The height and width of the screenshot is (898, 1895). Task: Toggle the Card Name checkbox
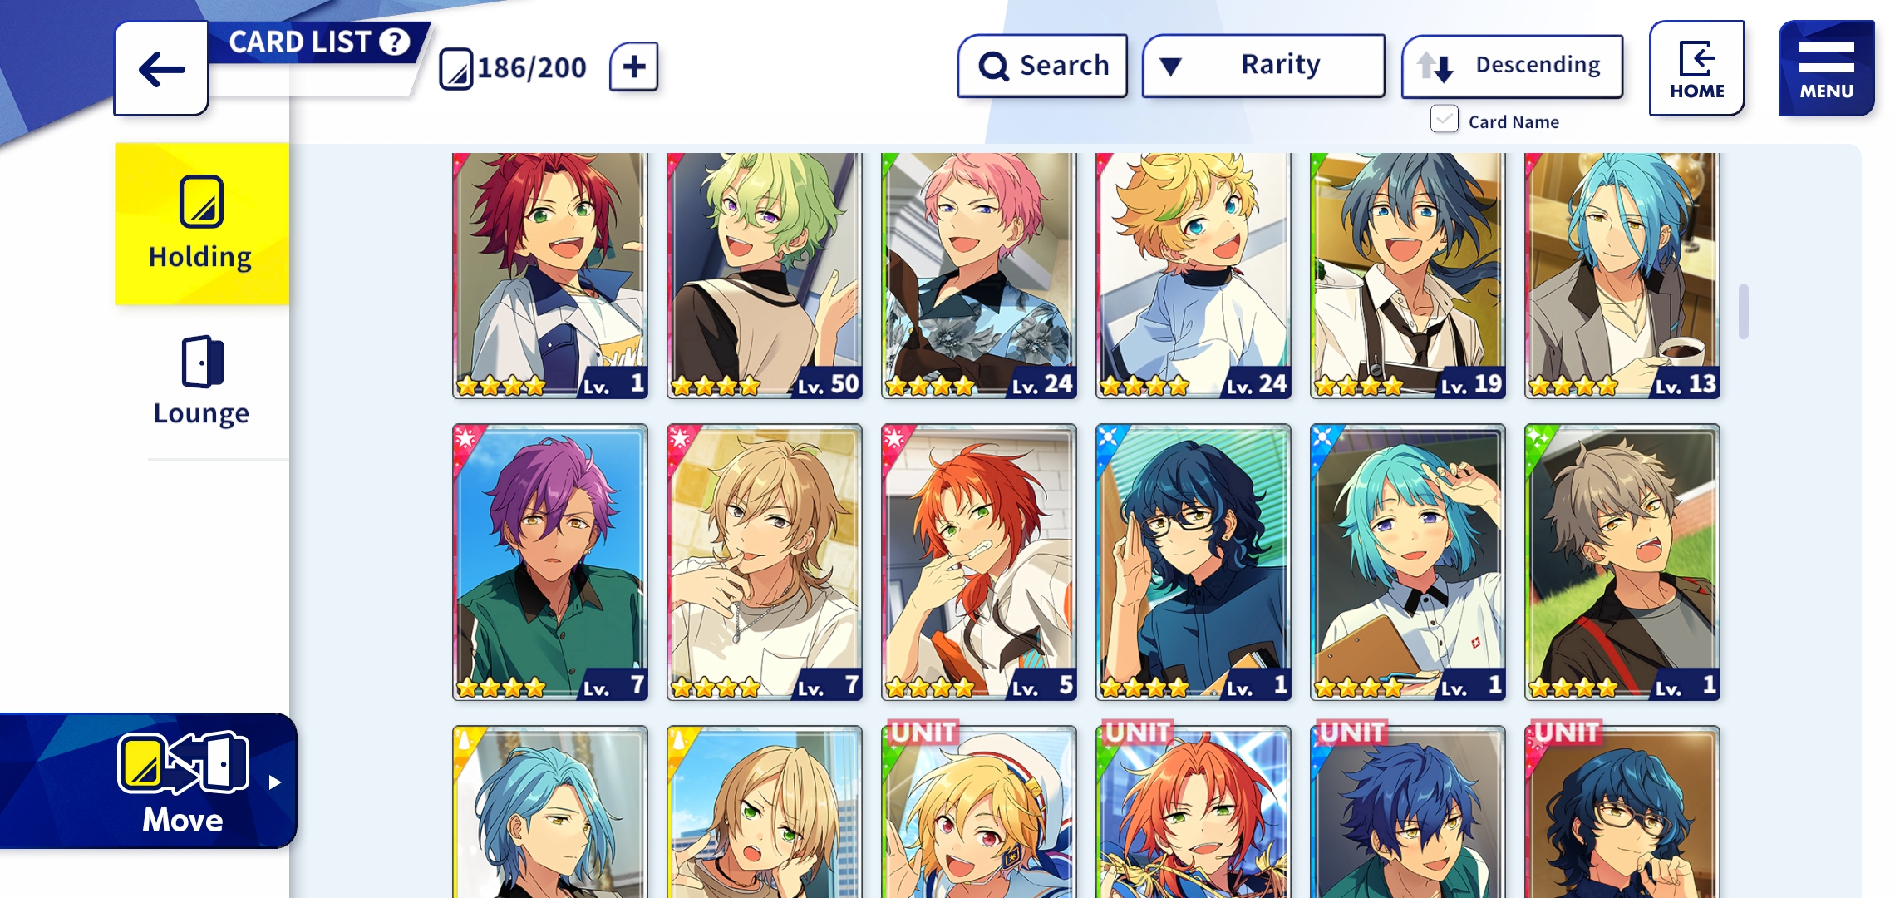coord(1444,120)
